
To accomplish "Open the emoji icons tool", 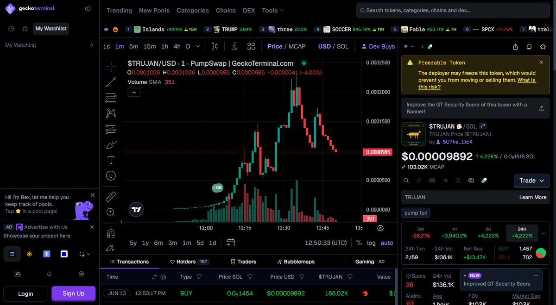I will [111, 176].
